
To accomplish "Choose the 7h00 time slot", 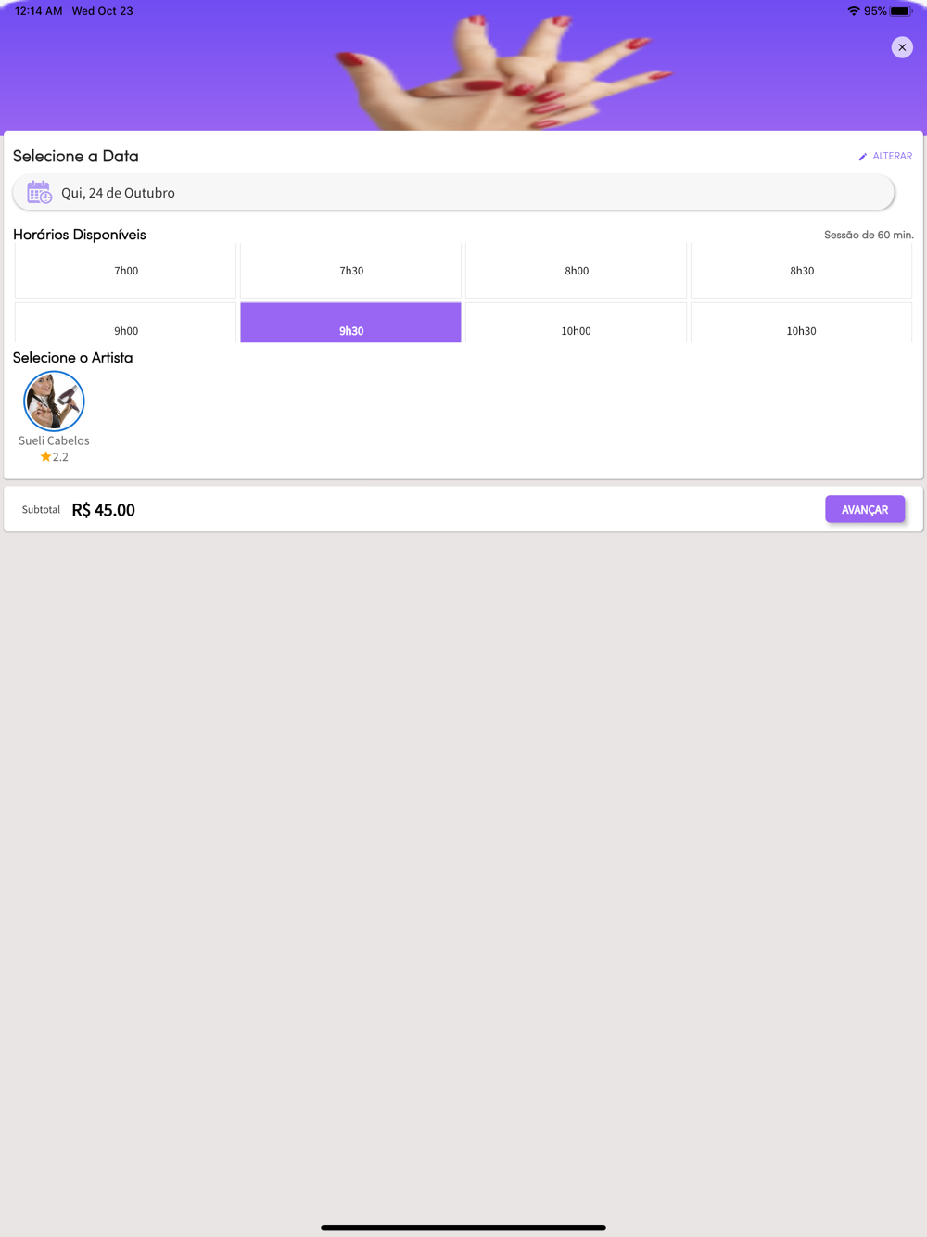I will 126,271.
